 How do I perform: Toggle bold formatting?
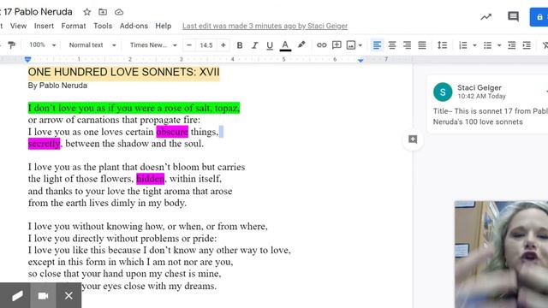[x=240, y=45]
